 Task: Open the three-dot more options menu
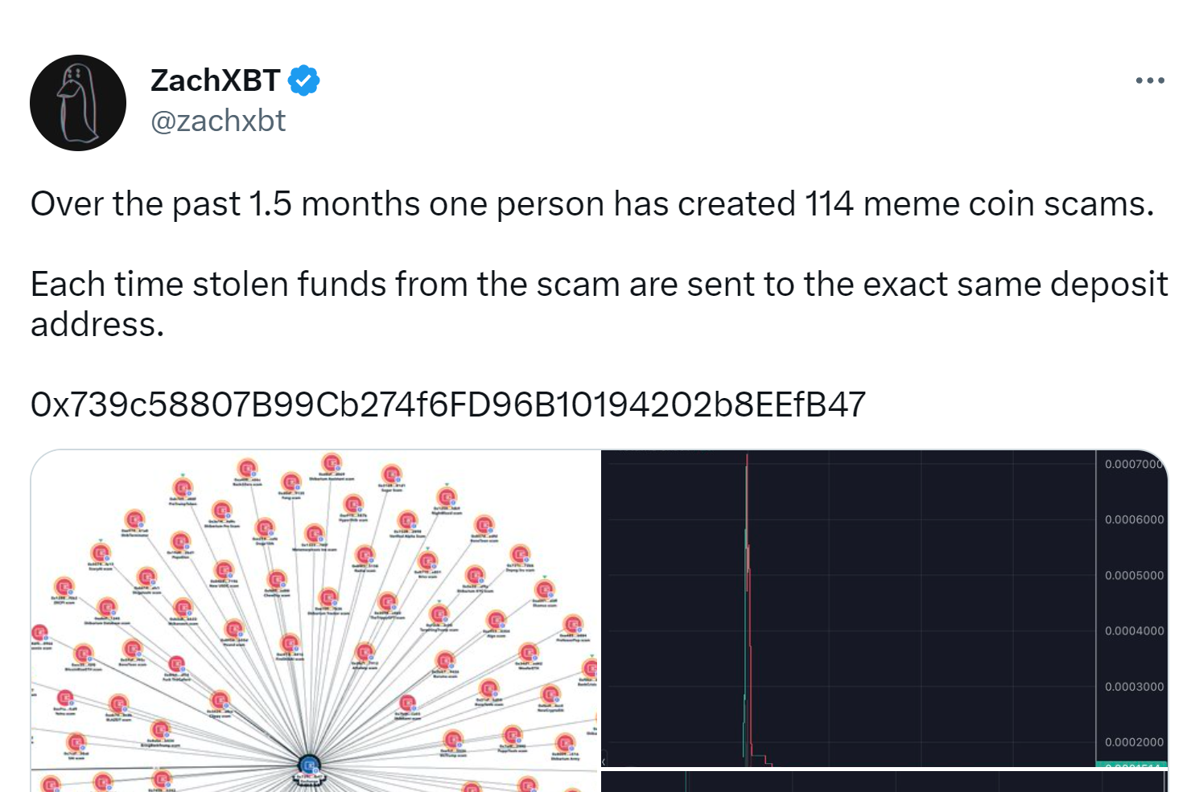1150,80
